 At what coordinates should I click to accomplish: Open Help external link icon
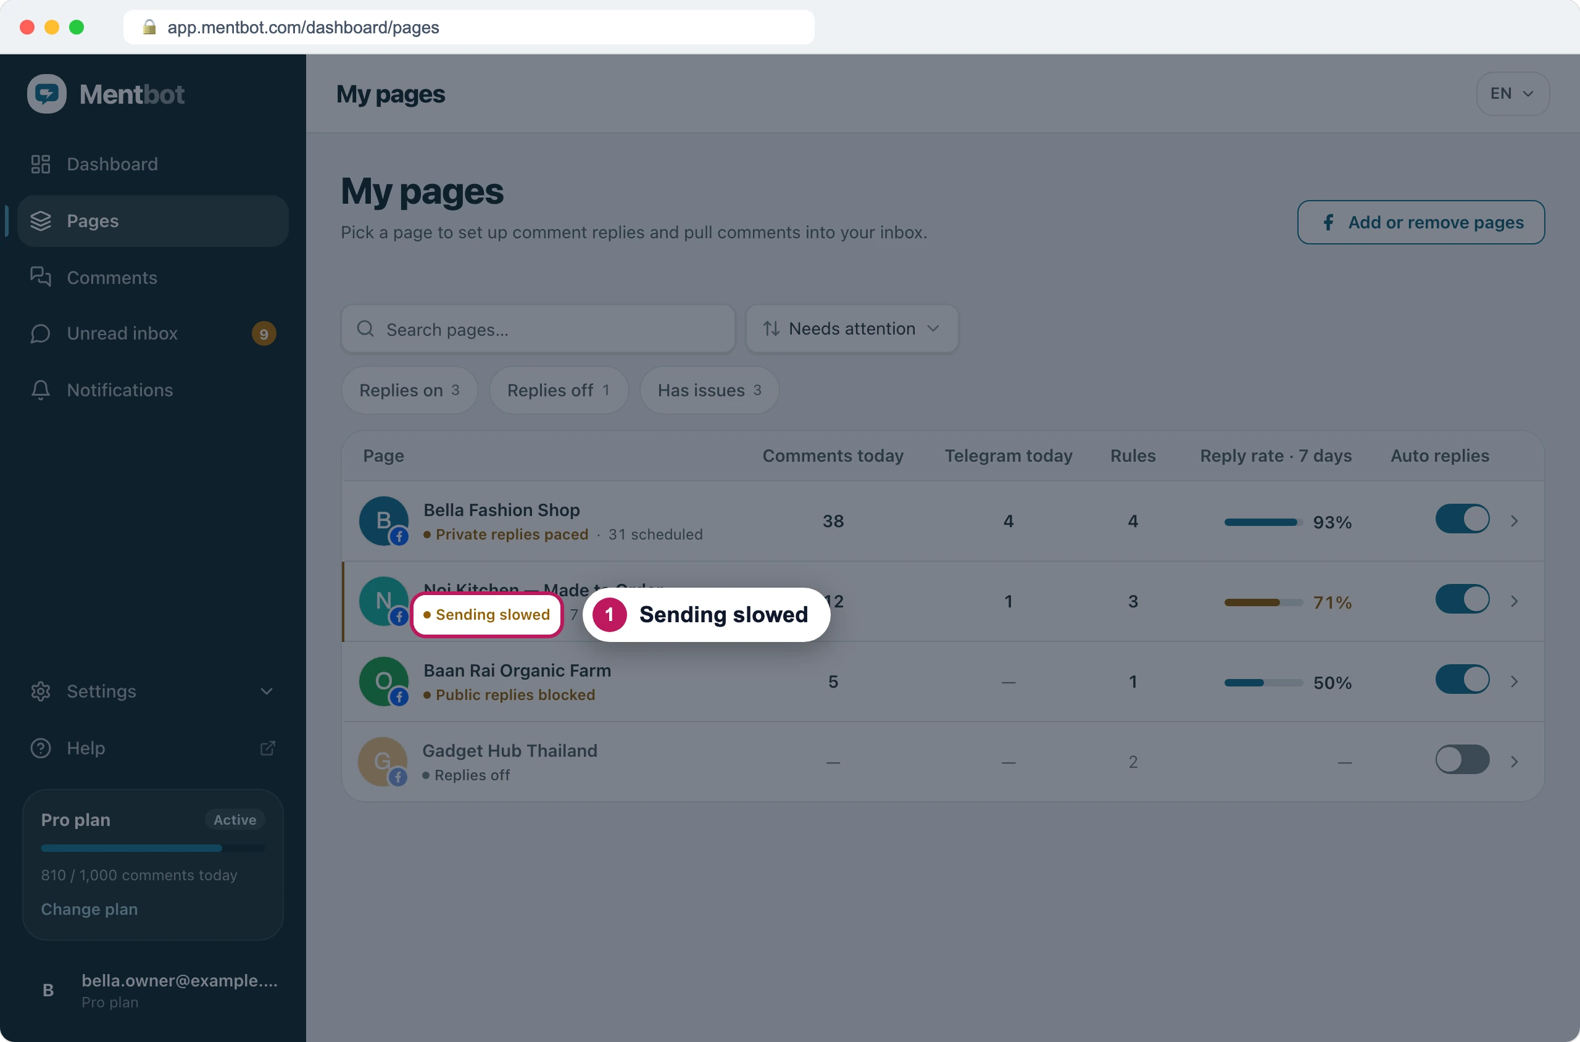point(267,748)
